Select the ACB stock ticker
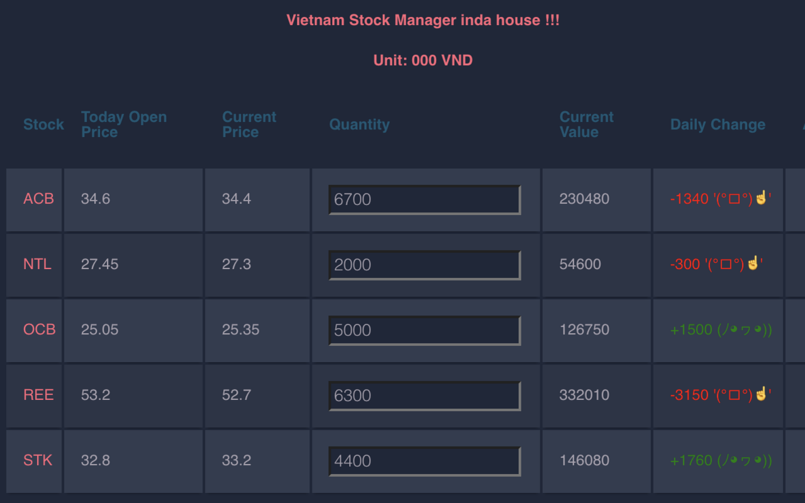This screenshot has height=503, width=805. pos(38,198)
